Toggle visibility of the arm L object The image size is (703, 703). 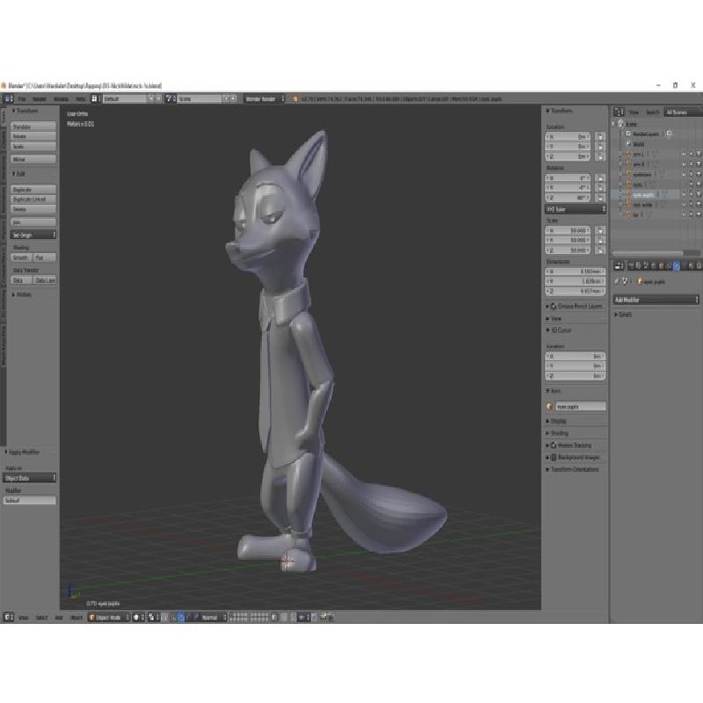(684, 154)
